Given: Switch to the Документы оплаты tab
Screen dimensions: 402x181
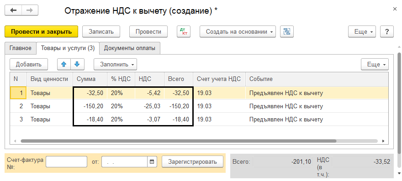Looking at the screenshot, I should [x=130, y=48].
